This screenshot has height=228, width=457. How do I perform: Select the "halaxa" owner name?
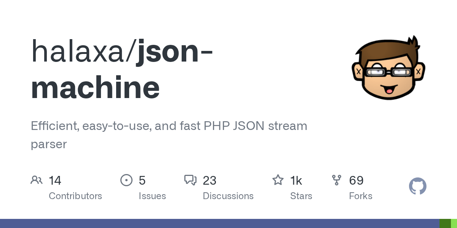coord(79,52)
